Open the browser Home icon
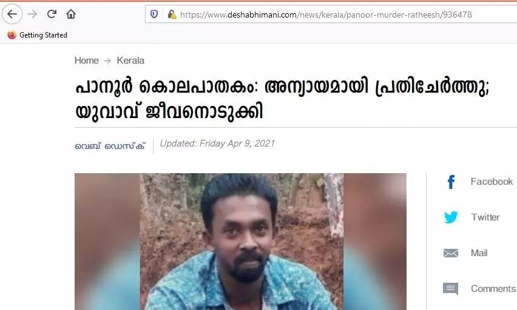Viewport: 517px width, 310px height. pos(71,14)
